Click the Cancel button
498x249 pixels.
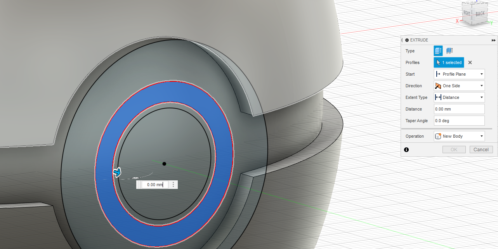(481, 149)
